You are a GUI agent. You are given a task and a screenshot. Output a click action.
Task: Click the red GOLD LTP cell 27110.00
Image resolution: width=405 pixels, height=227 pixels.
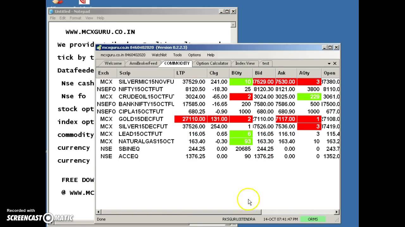[x=190, y=119]
